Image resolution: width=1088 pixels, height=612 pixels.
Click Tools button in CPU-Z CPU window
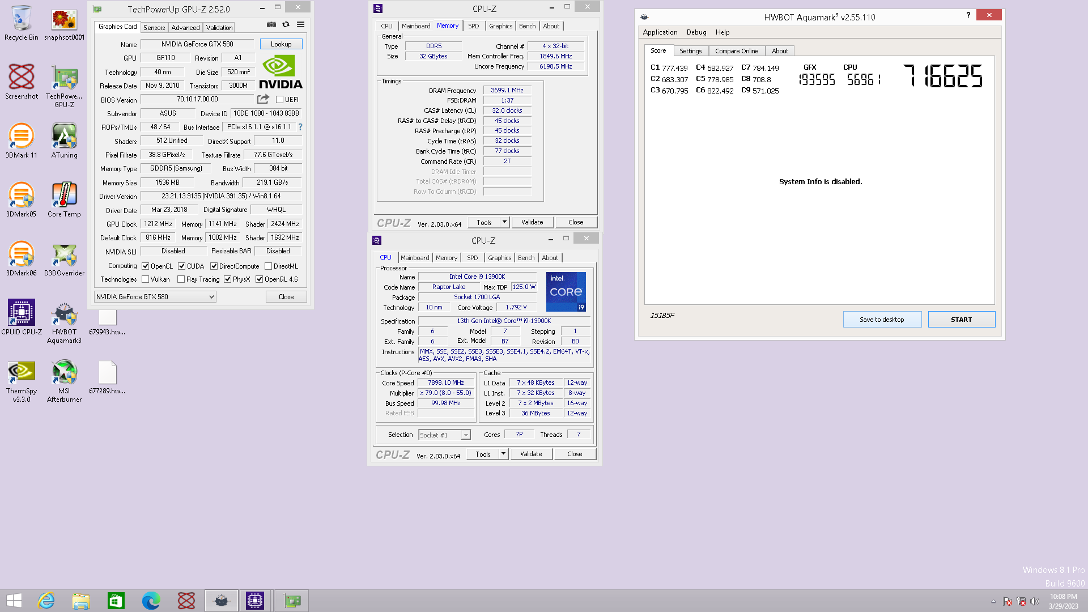click(483, 454)
